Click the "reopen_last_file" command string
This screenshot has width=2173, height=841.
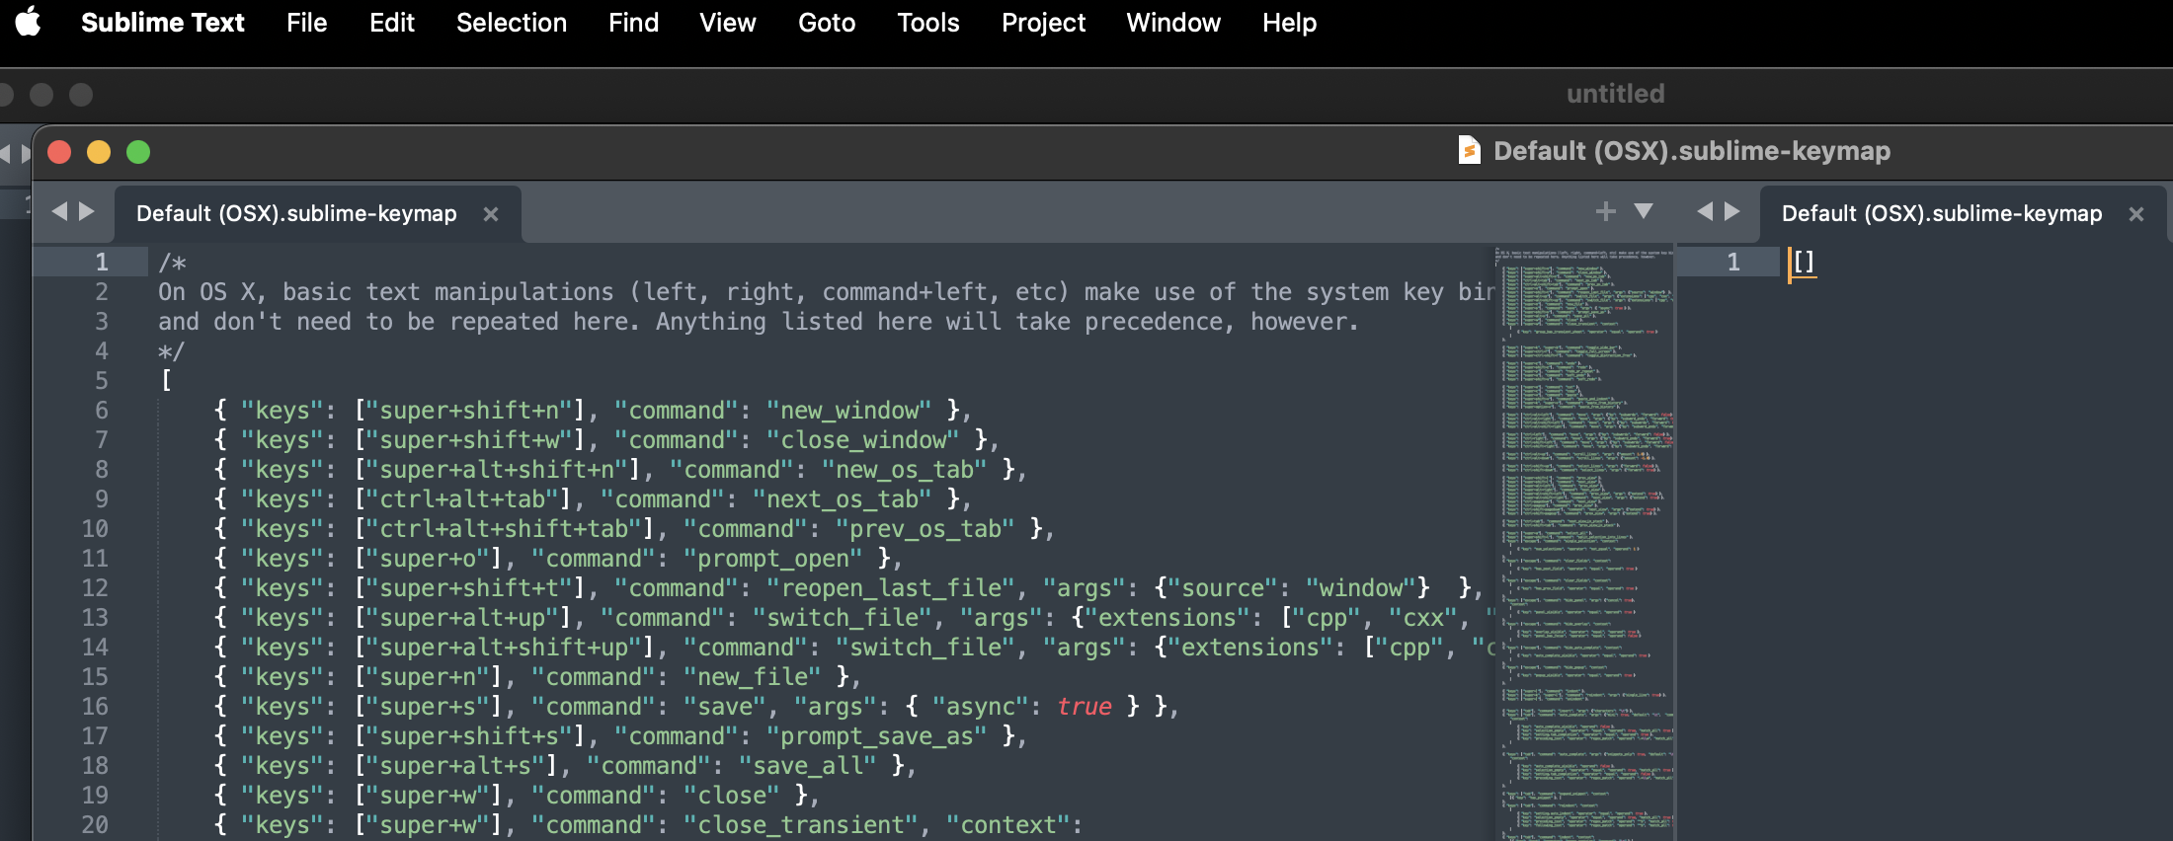(891, 588)
